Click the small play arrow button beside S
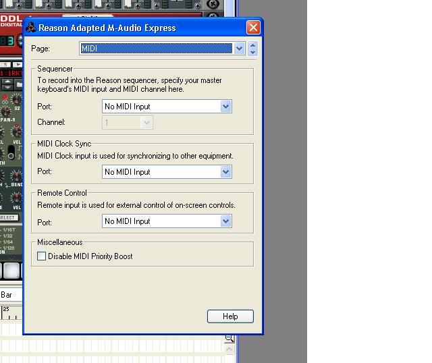 (x=18, y=65)
